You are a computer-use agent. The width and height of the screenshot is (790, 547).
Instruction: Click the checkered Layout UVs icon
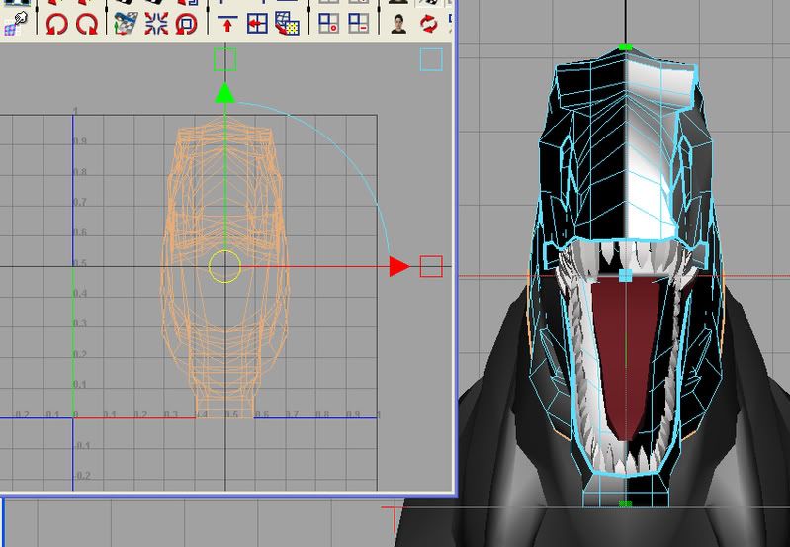[x=123, y=23]
